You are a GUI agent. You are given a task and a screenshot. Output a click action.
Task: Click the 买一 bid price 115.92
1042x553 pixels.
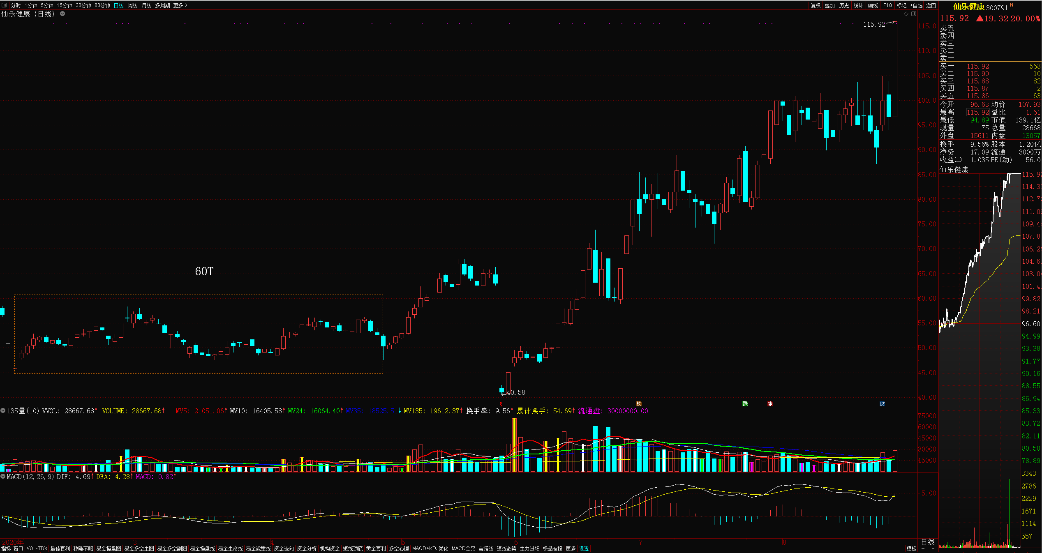(978, 66)
